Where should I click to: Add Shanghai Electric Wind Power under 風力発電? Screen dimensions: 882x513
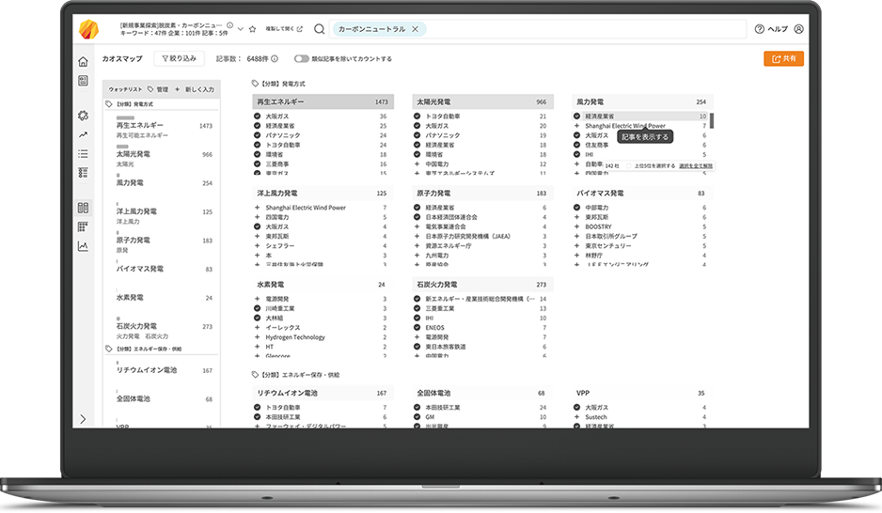point(576,126)
